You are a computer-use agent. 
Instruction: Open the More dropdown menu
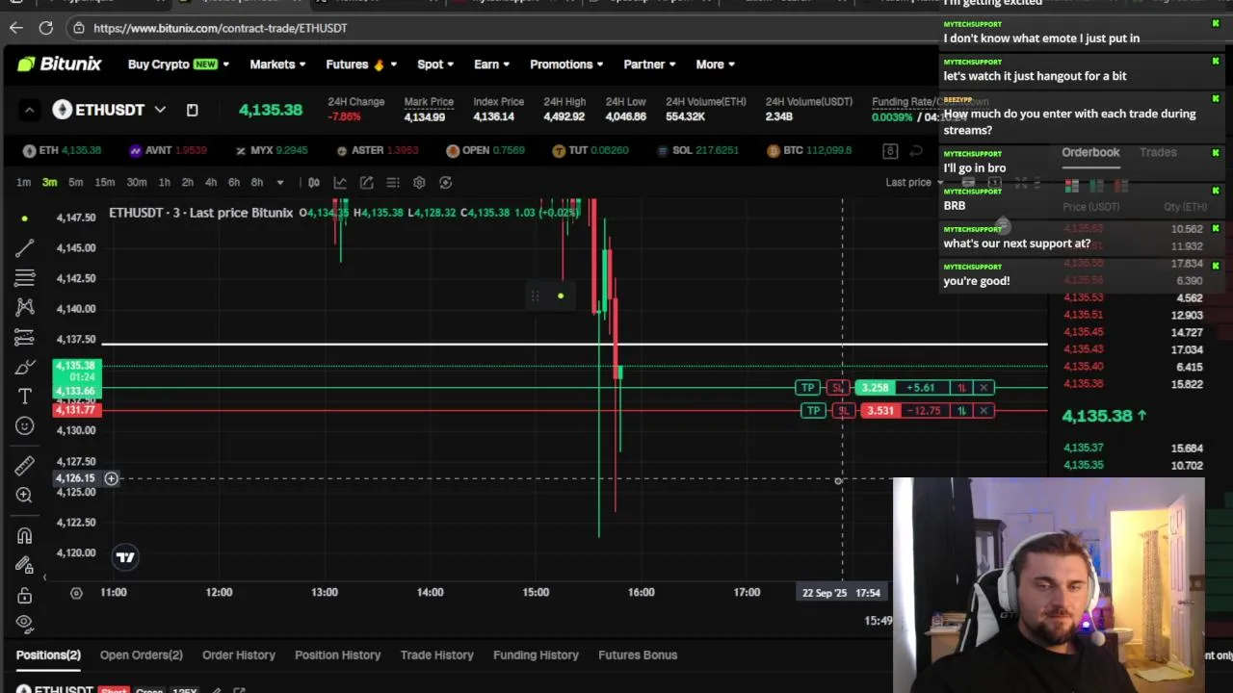click(715, 64)
